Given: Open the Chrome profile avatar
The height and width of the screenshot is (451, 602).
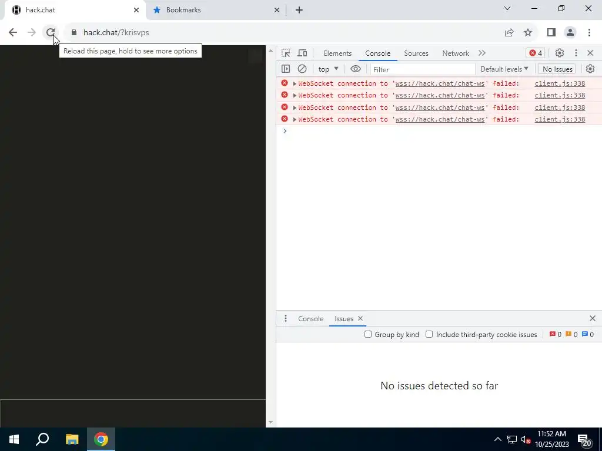Looking at the screenshot, I should 570,33.
